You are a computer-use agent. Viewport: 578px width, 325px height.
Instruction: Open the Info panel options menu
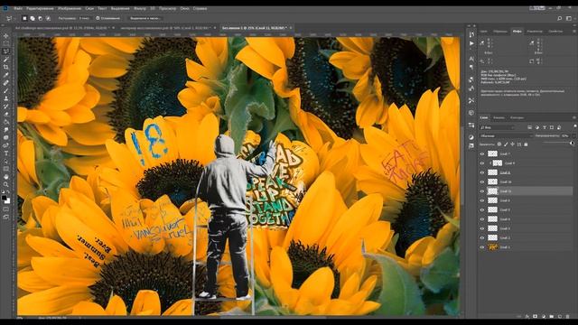coord(574,32)
